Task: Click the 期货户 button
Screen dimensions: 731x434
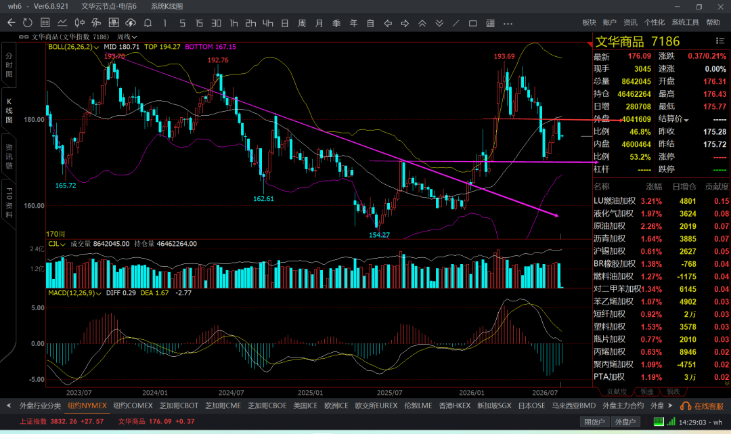Action: [x=594, y=422]
